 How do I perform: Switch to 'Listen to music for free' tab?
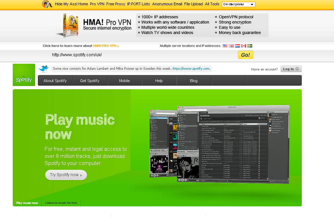61,203
